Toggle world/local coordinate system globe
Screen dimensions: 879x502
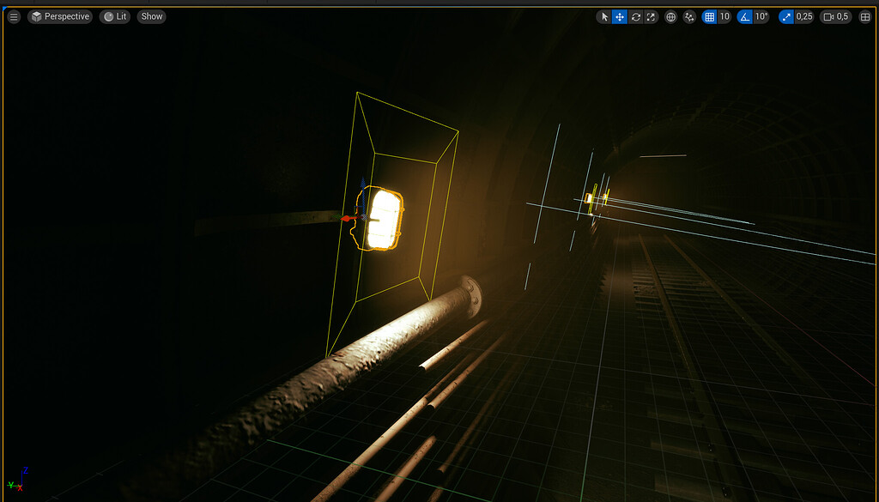pos(671,16)
